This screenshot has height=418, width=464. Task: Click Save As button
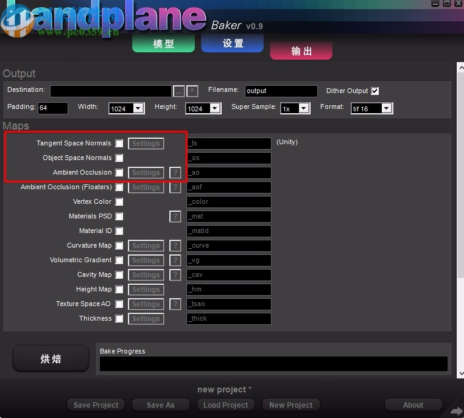tap(161, 405)
